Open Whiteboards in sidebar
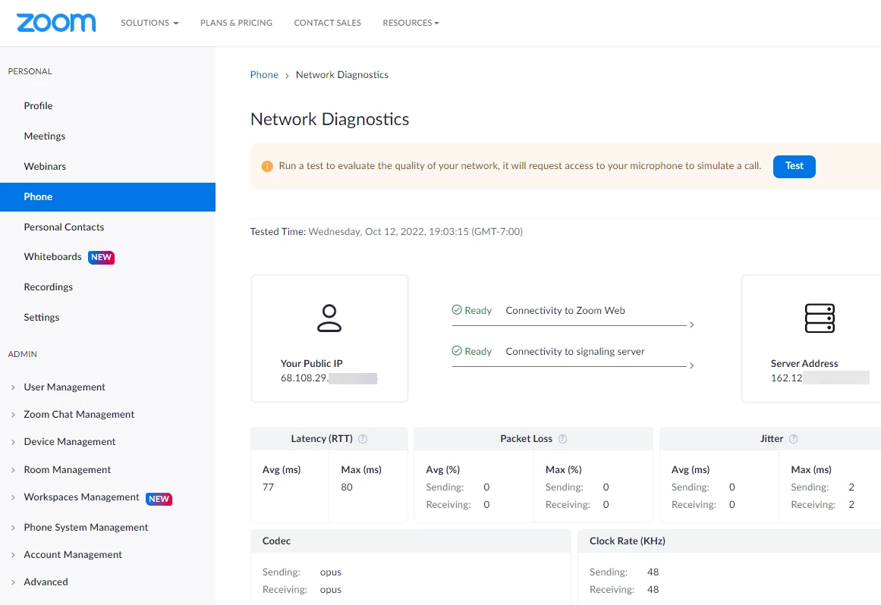The image size is (881, 605). tap(53, 256)
